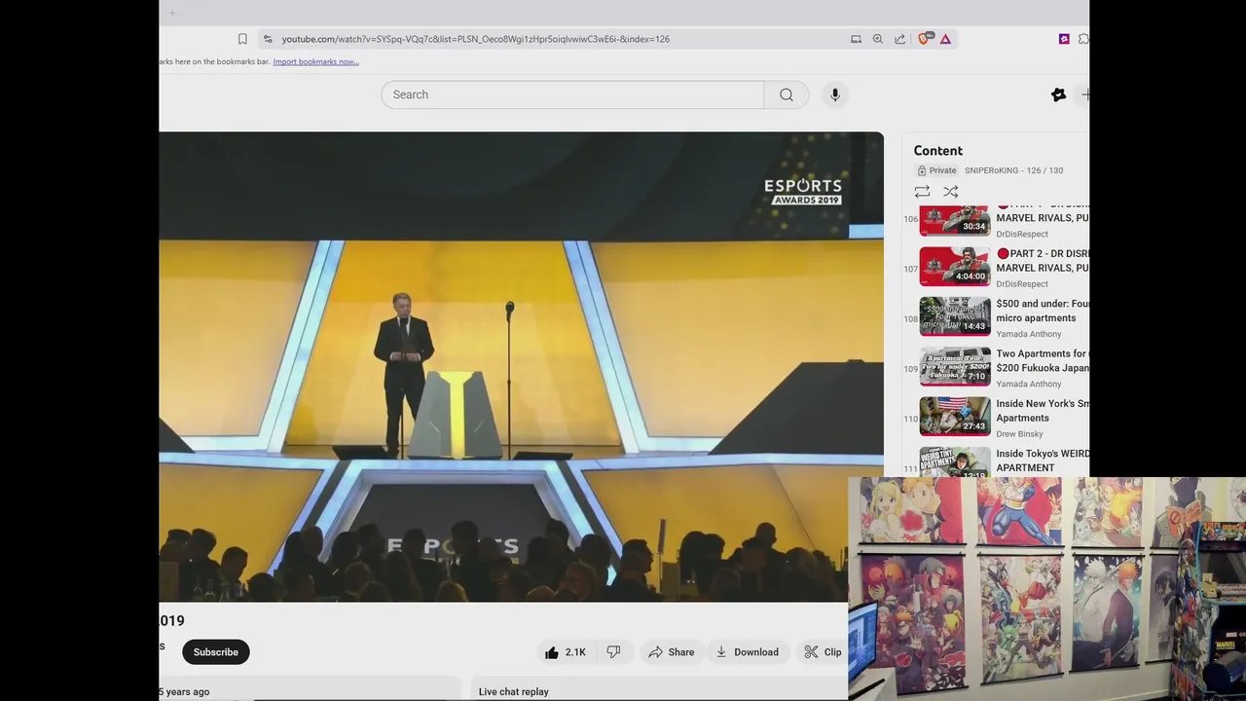Toggle playlist loop

pos(922,192)
